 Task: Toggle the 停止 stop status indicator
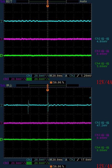(9, 85)
